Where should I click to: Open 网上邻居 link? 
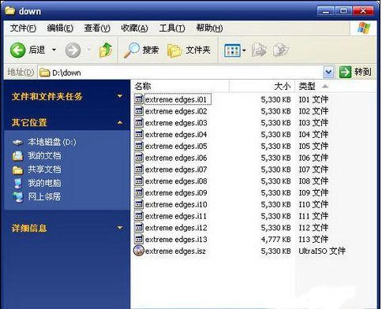click(44, 196)
